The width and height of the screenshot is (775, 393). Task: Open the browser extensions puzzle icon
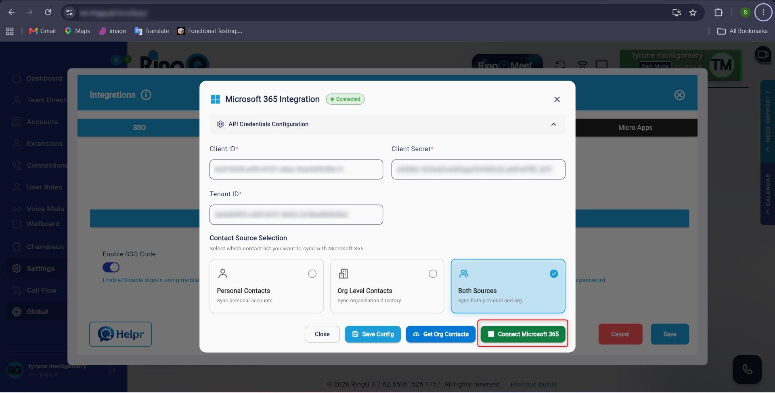(718, 12)
